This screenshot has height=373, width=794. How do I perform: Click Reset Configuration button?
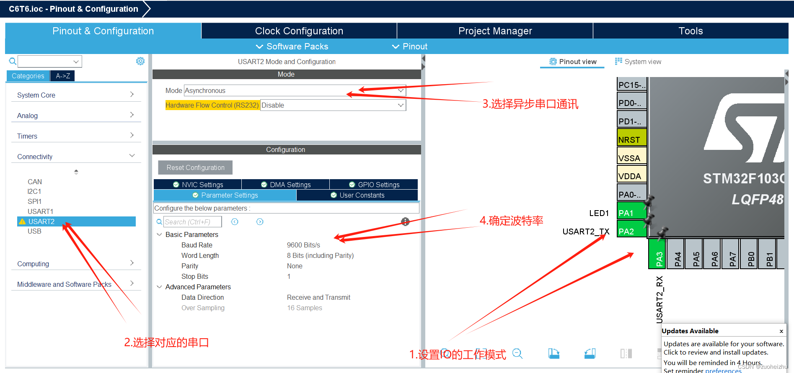click(195, 167)
